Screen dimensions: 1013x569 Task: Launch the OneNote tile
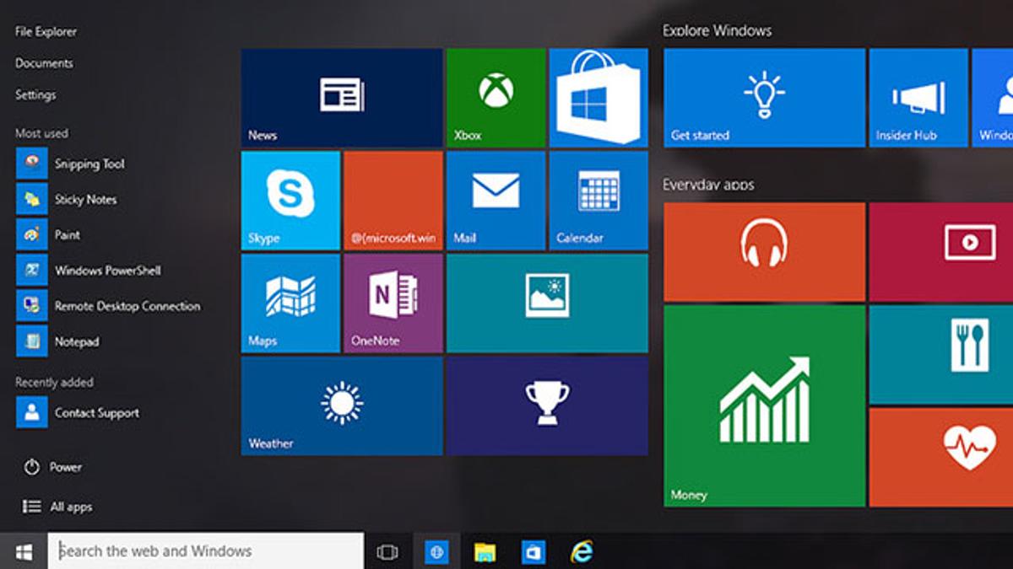click(x=393, y=303)
